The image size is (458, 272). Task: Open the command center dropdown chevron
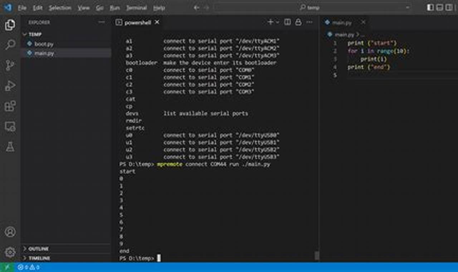pyautogui.click(x=408, y=8)
